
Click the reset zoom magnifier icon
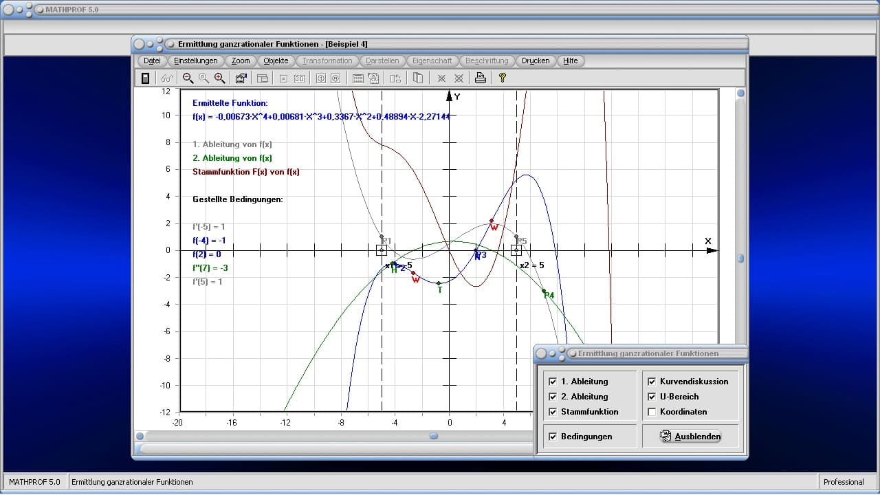point(203,78)
